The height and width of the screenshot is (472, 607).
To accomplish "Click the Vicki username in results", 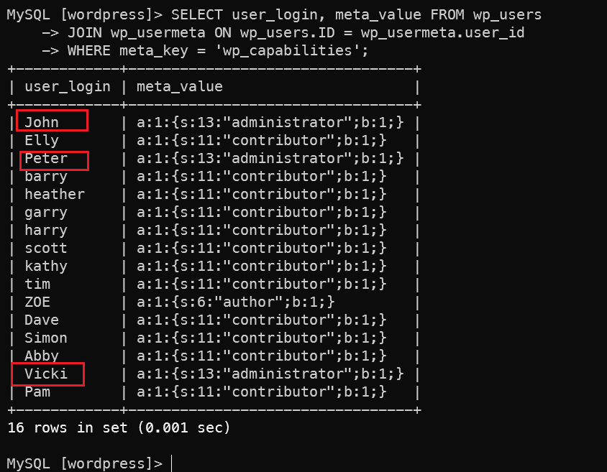I will [x=46, y=374].
